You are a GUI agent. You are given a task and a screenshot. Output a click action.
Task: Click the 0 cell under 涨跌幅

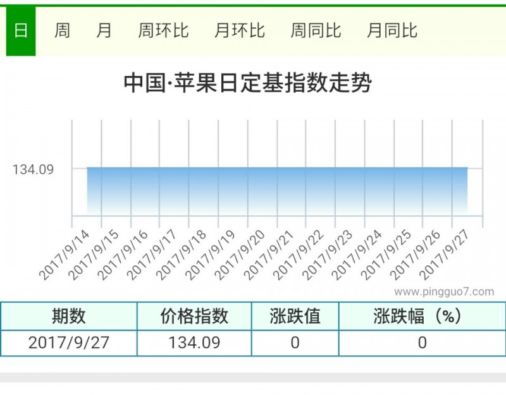coord(422,343)
